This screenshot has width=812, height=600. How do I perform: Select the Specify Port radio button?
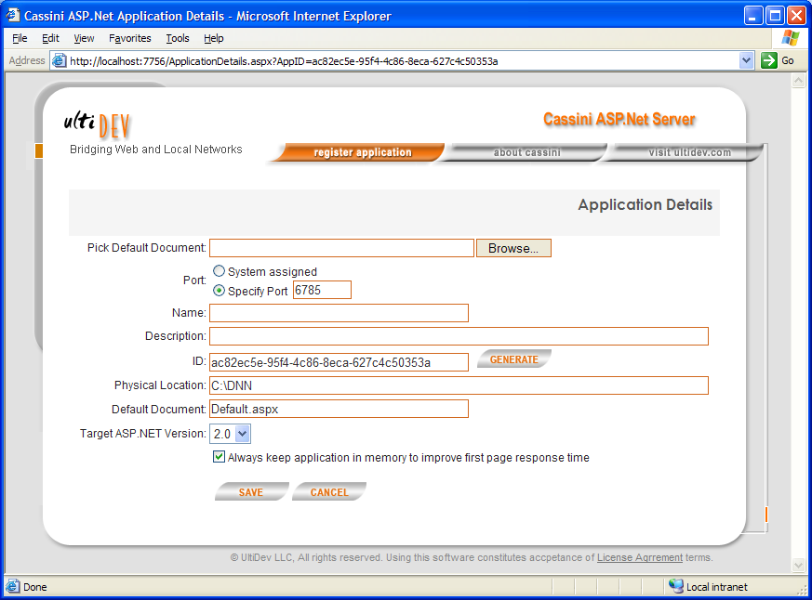point(220,291)
